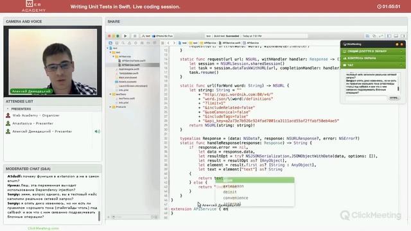Open testTests.swift in navigator

[125, 98]
